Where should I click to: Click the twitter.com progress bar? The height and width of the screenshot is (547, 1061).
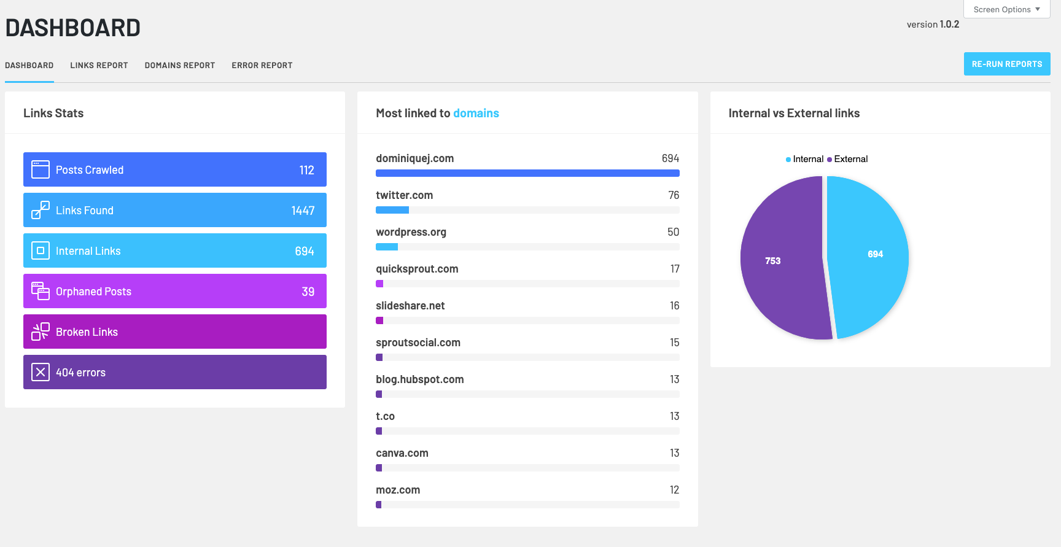coord(527,210)
